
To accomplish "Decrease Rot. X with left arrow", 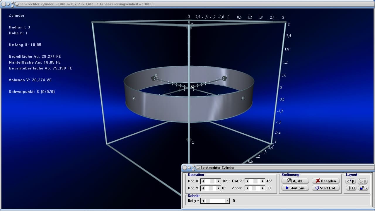I will click(x=203, y=181).
